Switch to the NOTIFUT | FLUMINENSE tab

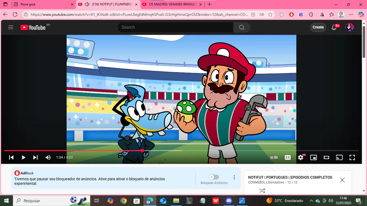(108, 4)
